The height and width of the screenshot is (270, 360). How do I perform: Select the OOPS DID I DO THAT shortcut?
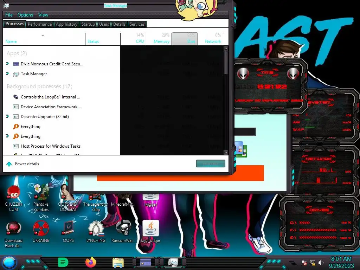(x=69, y=198)
